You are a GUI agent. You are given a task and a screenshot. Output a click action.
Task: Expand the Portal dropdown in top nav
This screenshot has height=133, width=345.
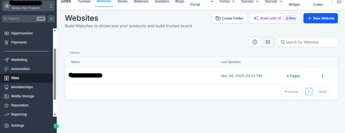tap(212, 1)
